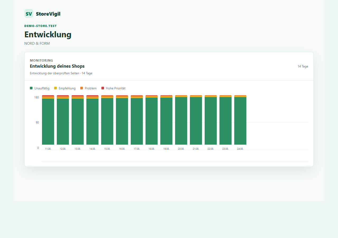338x238 pixels.
Task: Select the bar for 18.08.
Action: (152, 120)
